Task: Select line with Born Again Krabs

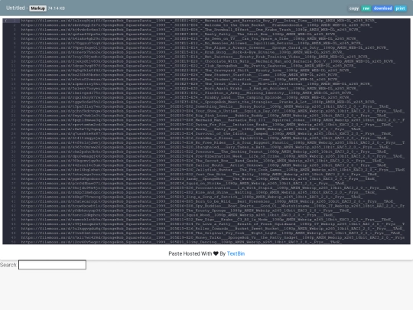Action: click(x=189, y=88)
